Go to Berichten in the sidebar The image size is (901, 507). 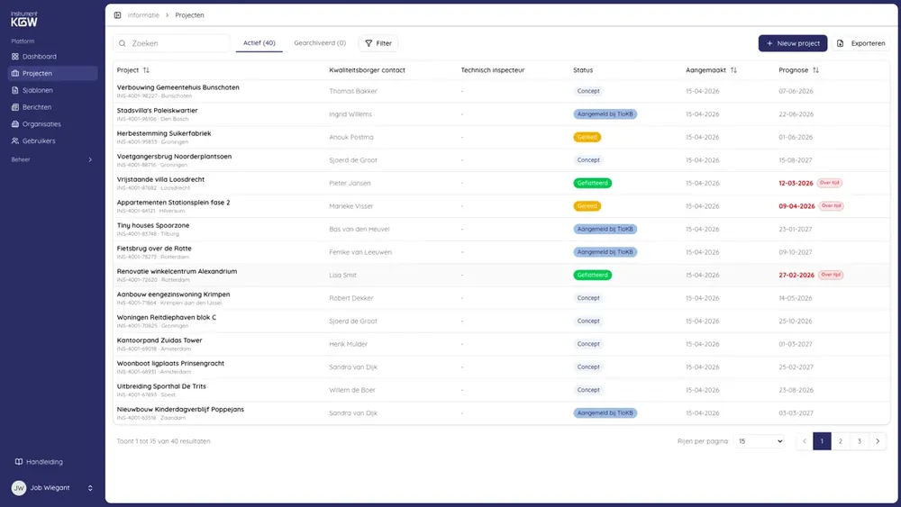click(52, 107)
